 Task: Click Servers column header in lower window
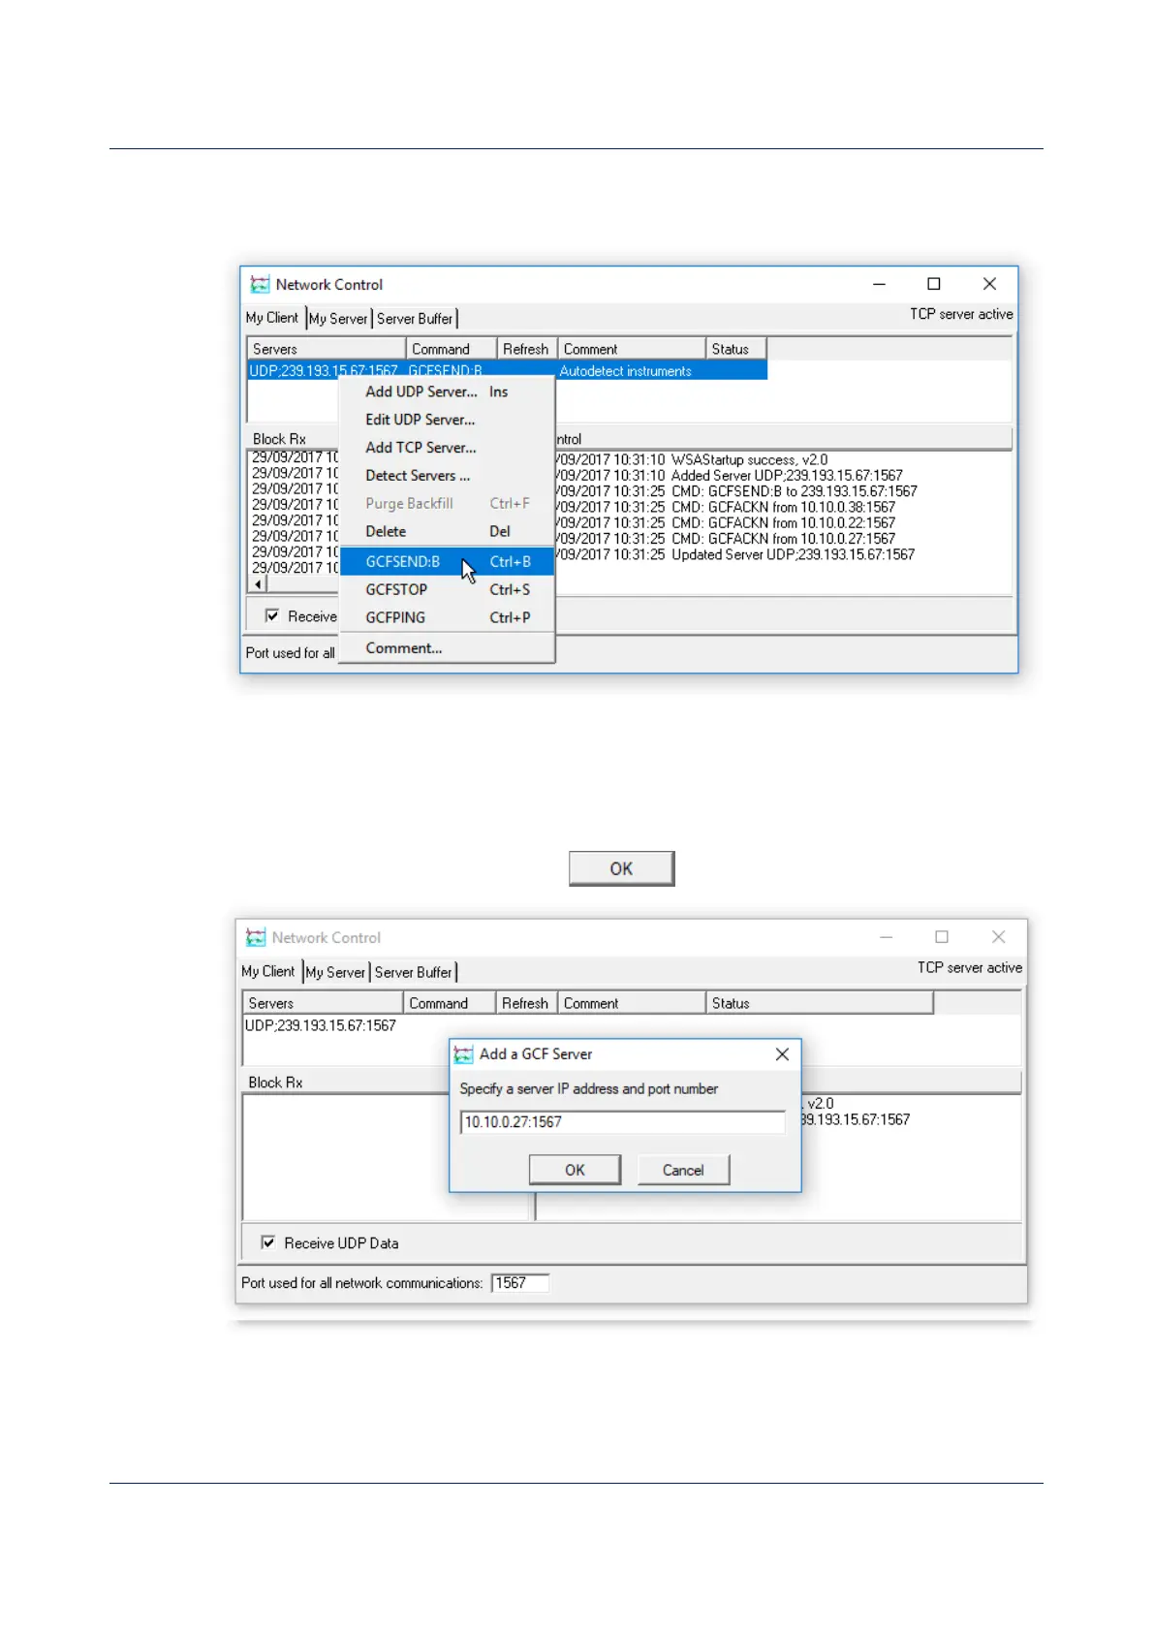(x=323, y=1003)
